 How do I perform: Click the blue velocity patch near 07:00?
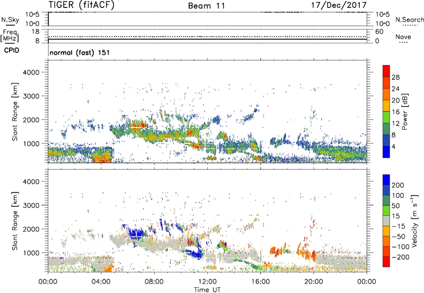pos(136,234)
